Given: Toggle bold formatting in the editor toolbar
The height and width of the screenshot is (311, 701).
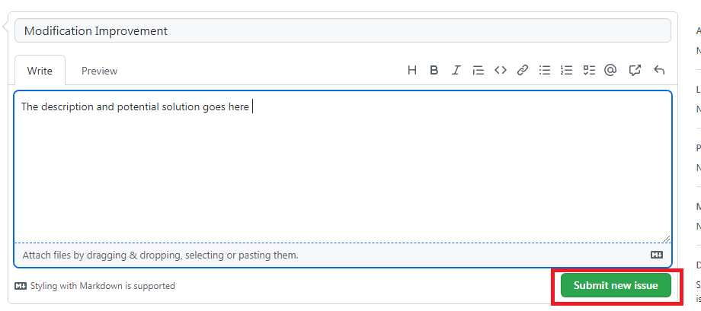Looking at the screenshot, I should click(x=434, y=71).
